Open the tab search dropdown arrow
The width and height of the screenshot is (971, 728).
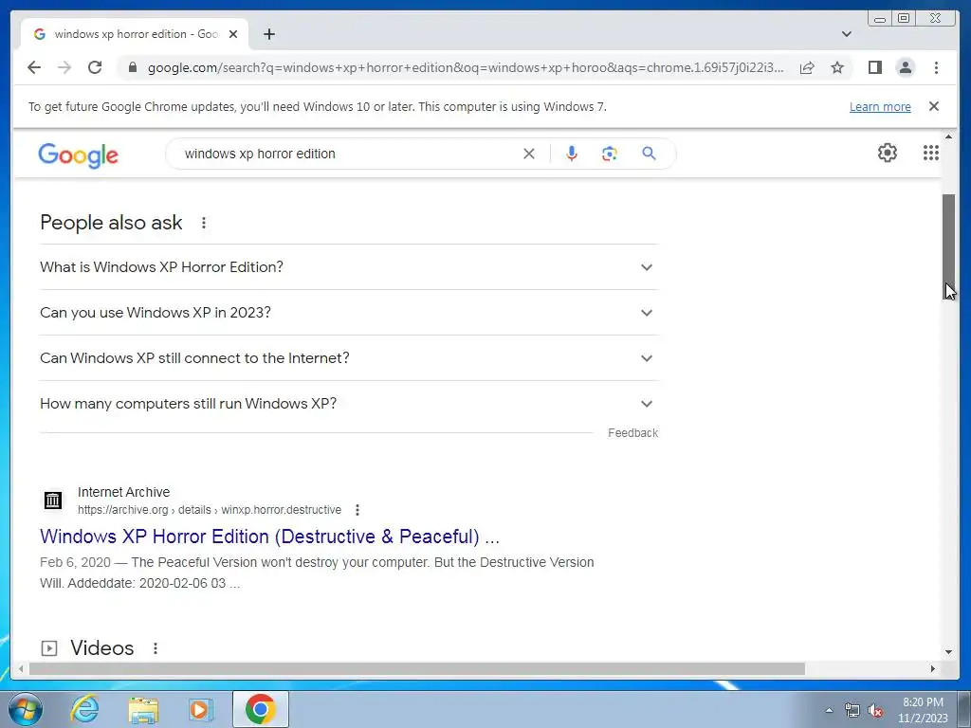pyautogui.click(x=847, y=34)
